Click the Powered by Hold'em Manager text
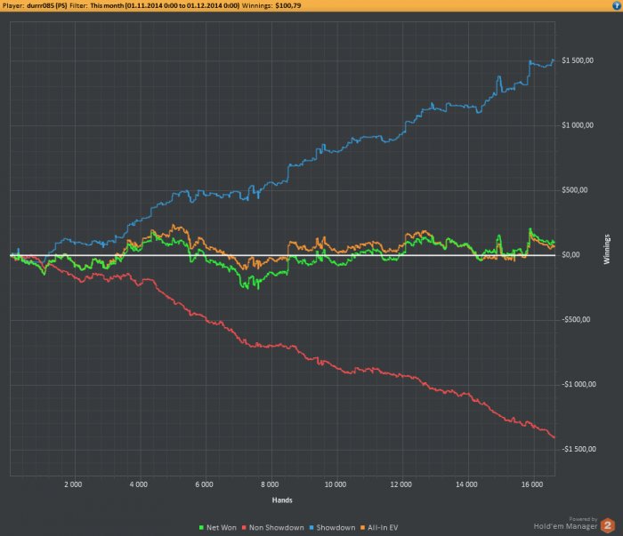This screenshot has width=623, height=536. 565,524
